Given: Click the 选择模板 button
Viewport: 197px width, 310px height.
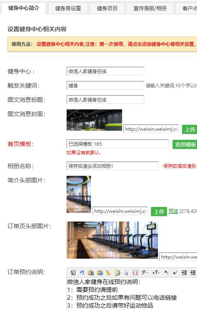Looking at the screenshot, I should tap(185, 144).
